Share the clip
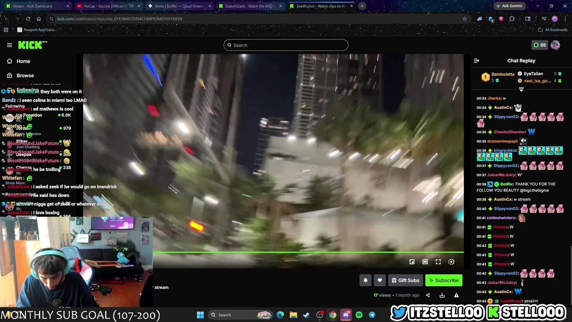Screen dimensions: 572x322 428,295
